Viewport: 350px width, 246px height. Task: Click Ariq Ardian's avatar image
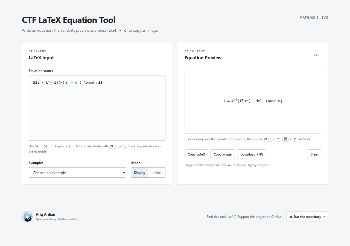(x=27, y=216)
